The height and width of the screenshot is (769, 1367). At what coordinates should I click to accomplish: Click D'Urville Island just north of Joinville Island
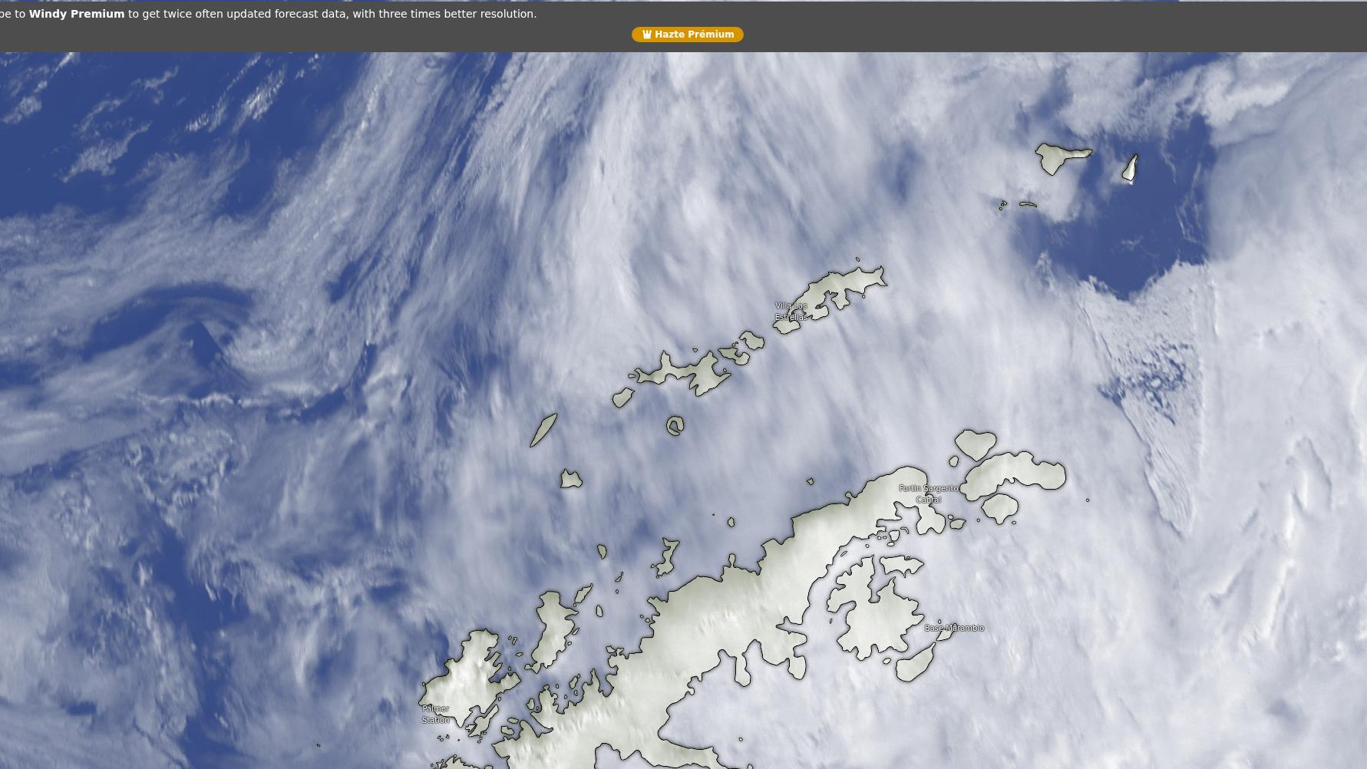(976, 444)
